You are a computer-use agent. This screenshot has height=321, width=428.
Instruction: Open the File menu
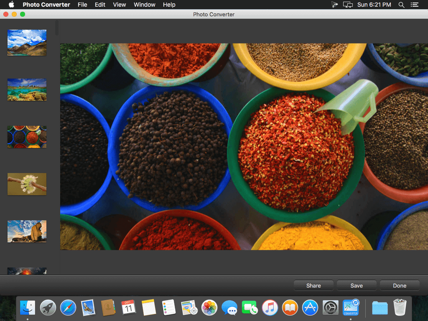click(x=82, y=5)
